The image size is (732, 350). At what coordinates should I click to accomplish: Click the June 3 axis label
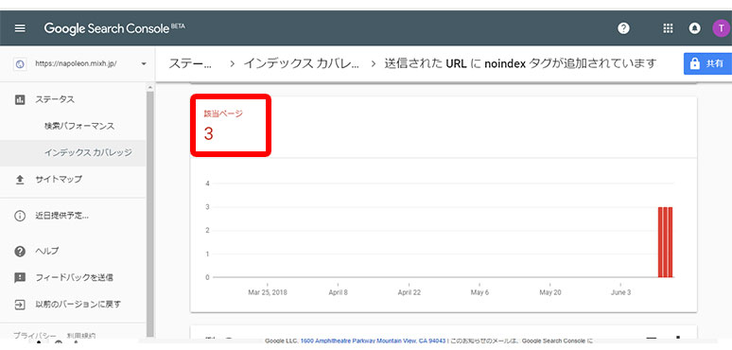620,292
